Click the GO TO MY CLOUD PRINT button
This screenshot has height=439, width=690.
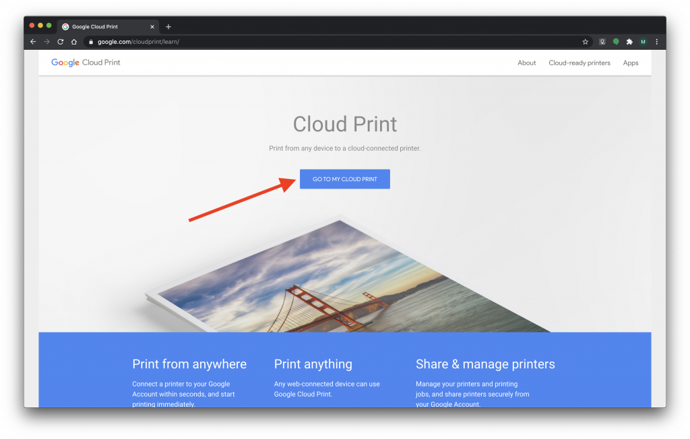344,179
